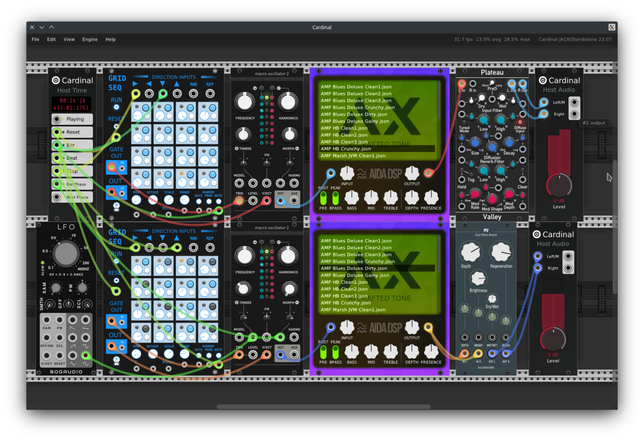This screenshot has height=441, width=644.
Task: Open the Edit menu
Action: click(51, 40)
